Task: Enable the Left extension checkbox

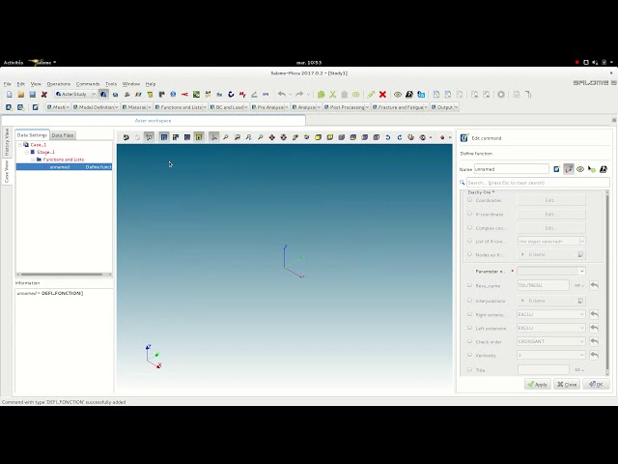Action: (x=469, y=328)
